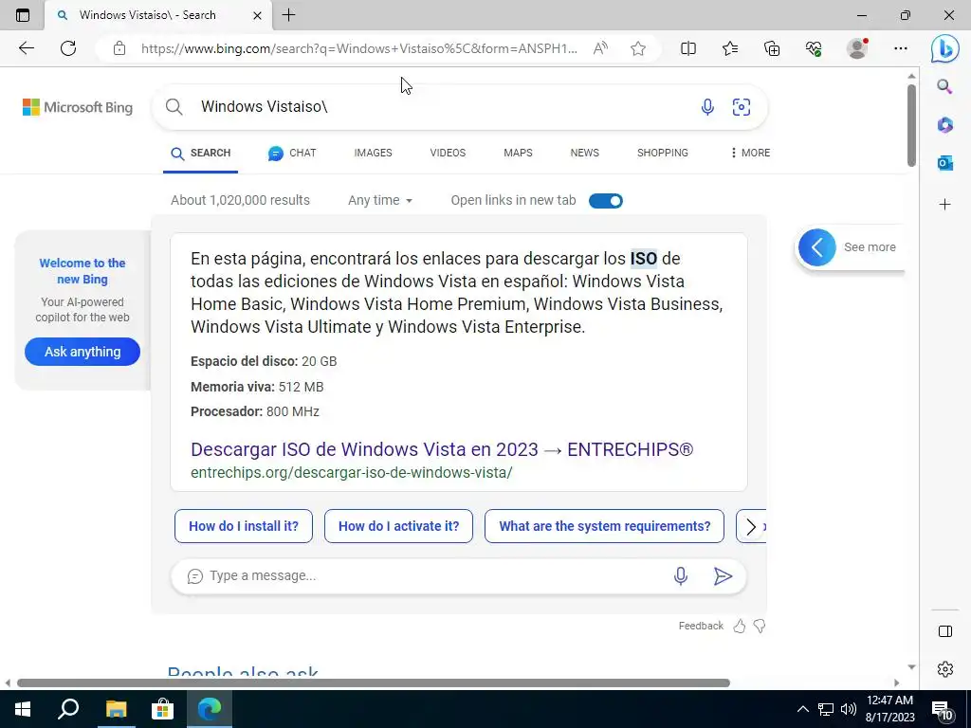Use the microphone in the chat message box
The width and height of the screenshot is (971, 728).
tap(681, 575)
